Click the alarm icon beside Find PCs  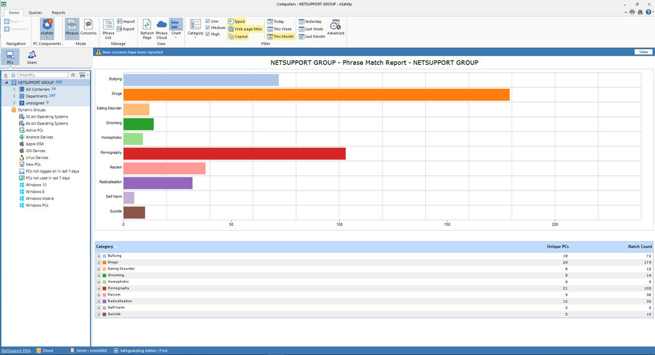tap(6, 75)
